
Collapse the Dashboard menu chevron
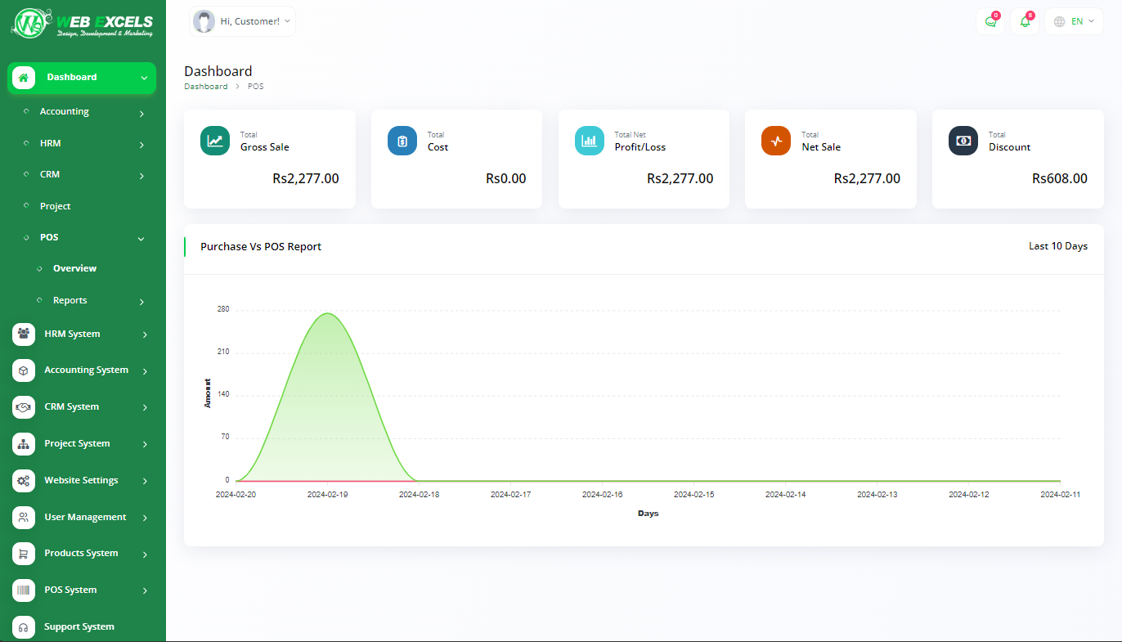click(x=144, y=78)
